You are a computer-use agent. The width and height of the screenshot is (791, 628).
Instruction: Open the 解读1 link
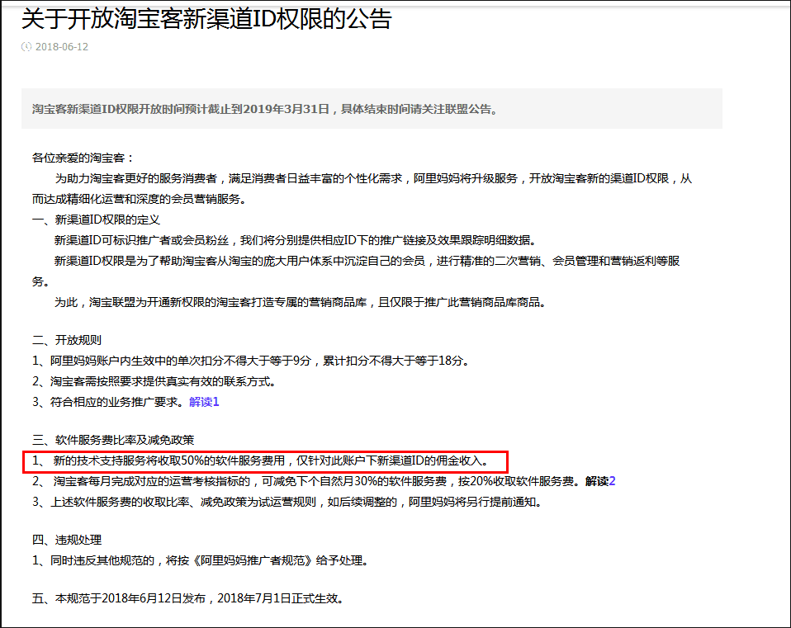click(x=204, y=403)
